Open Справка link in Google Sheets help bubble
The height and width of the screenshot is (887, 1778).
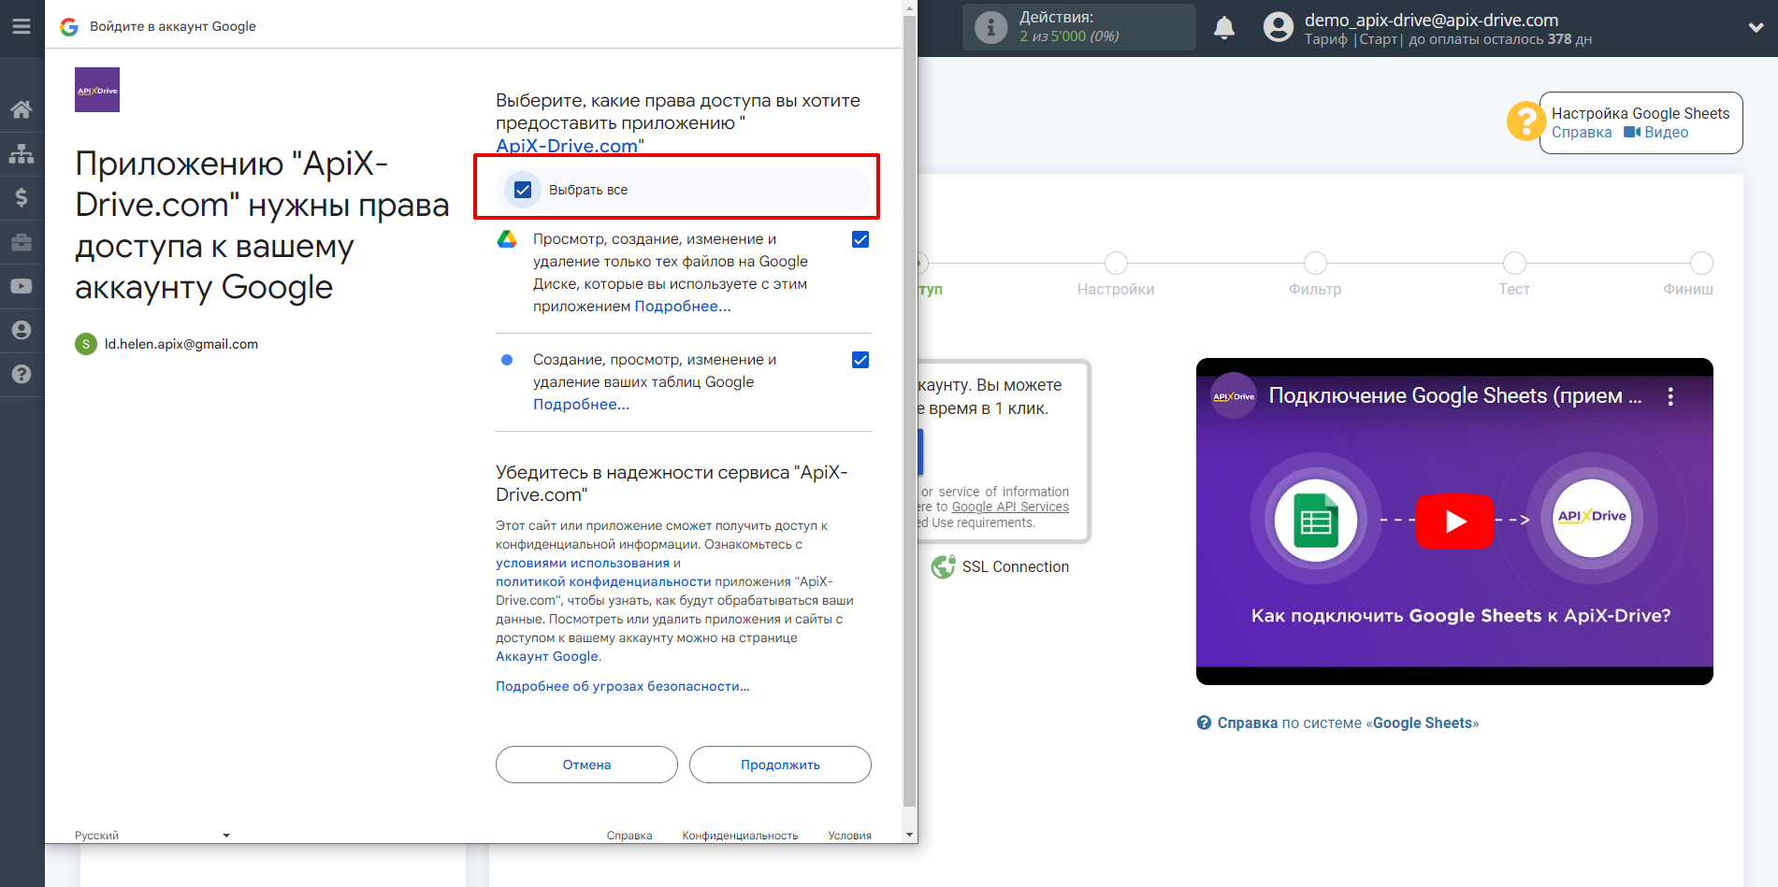[1582, 133]
